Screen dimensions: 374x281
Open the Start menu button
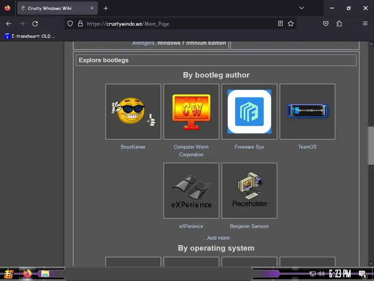[9, 274]
